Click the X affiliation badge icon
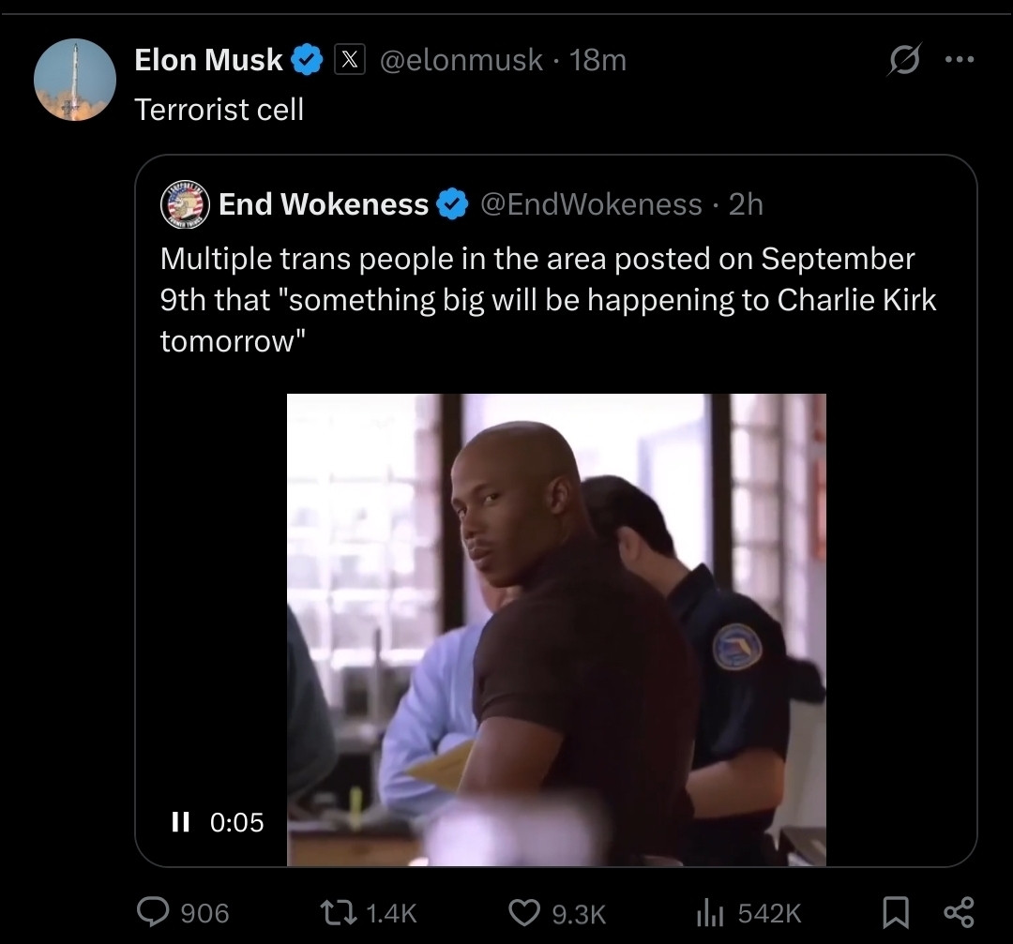 [x=350, y=61]
